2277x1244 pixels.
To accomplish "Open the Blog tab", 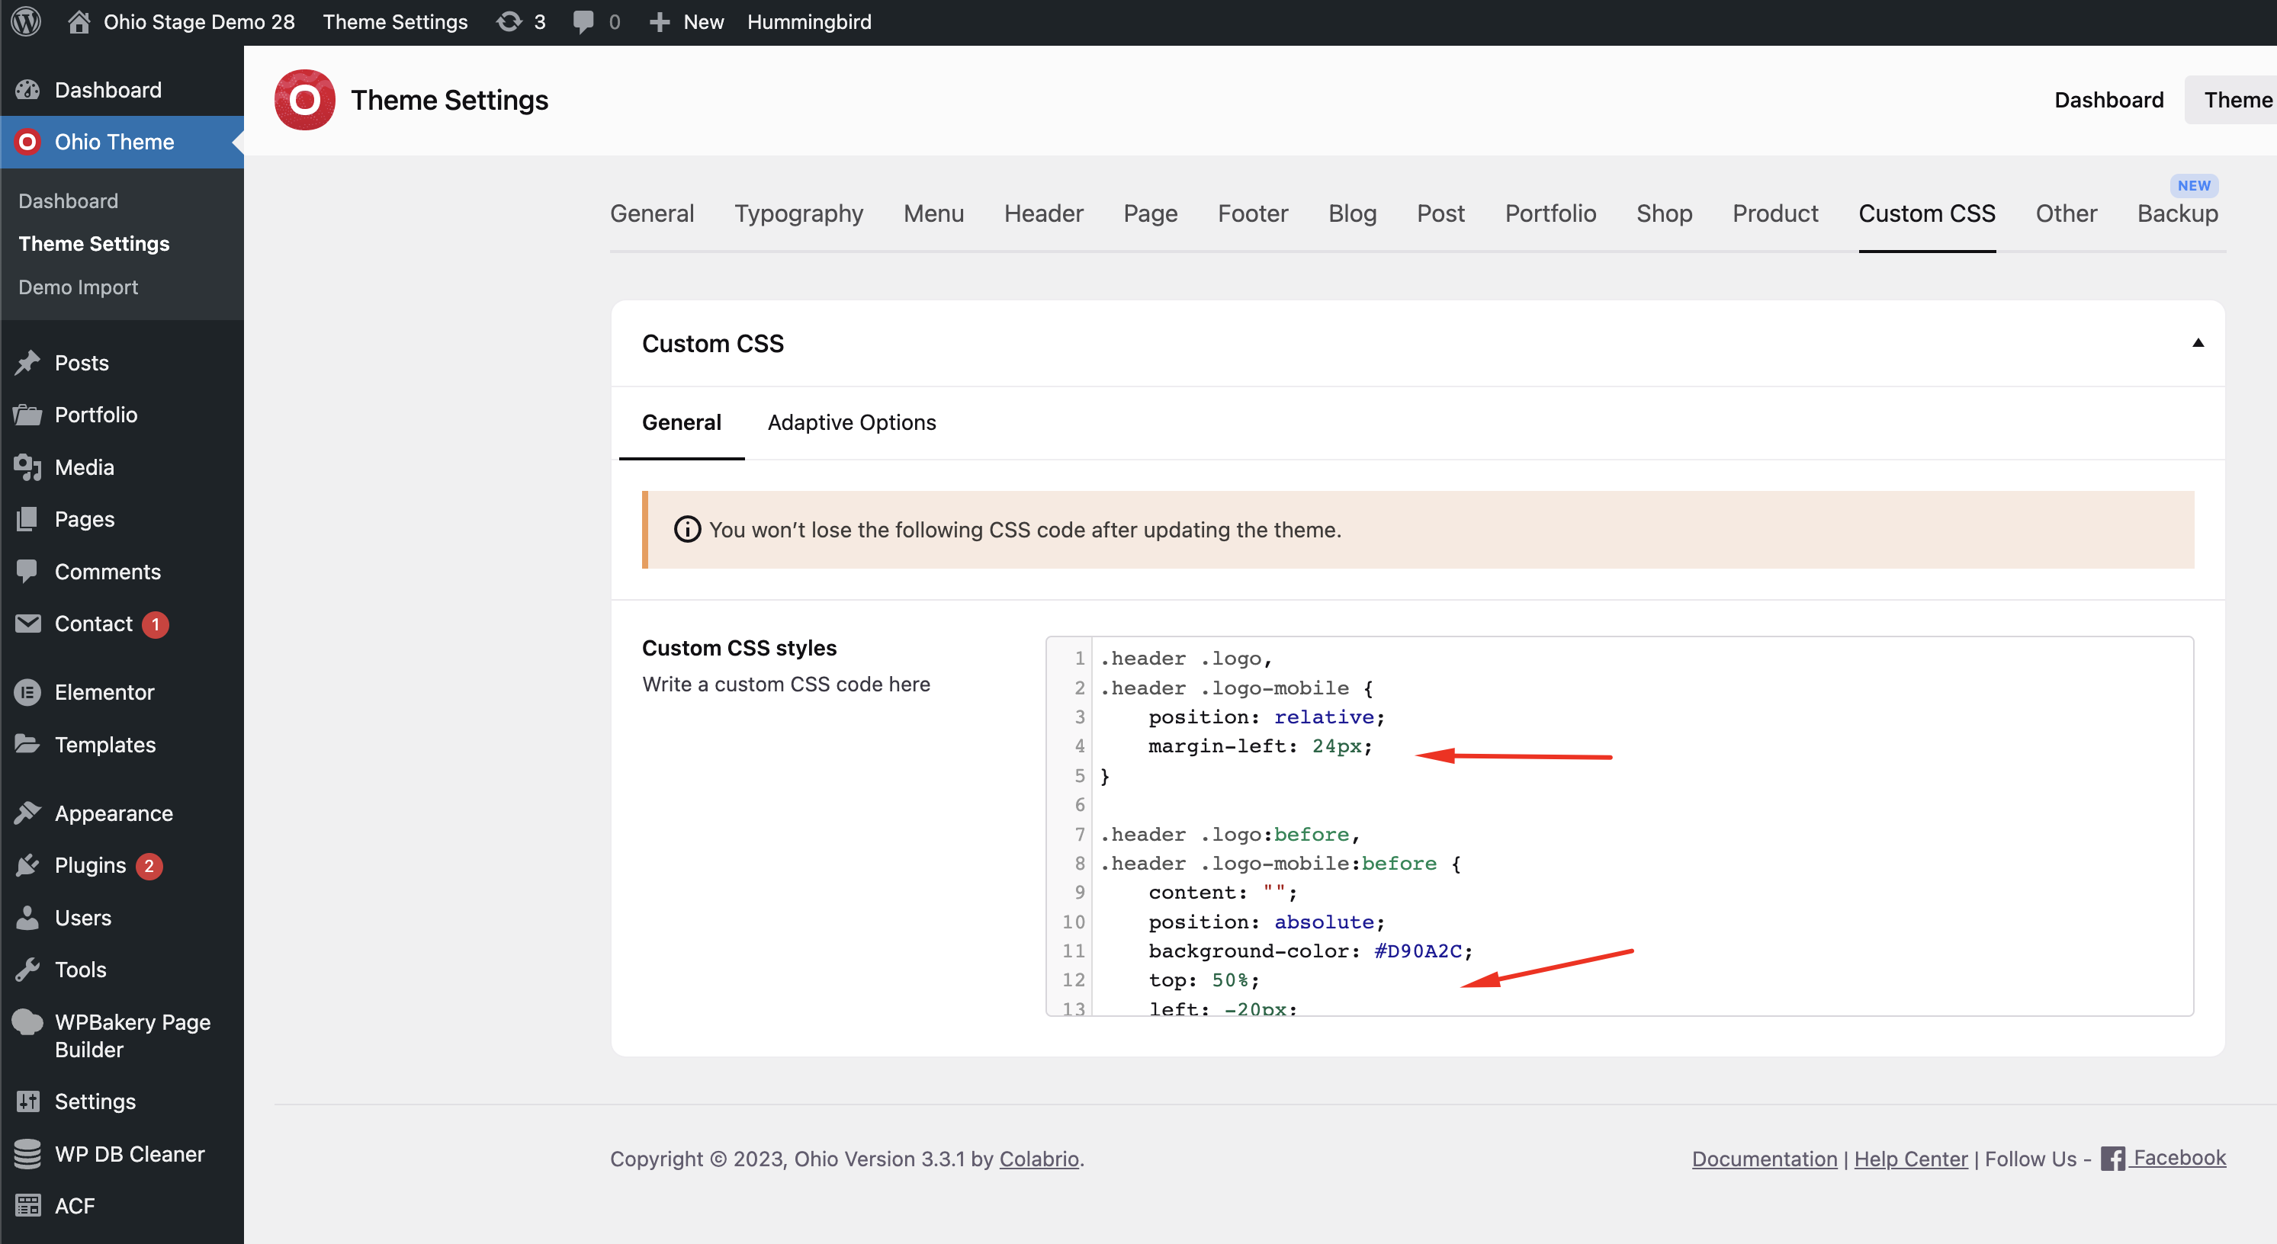I will [1353, 213].
